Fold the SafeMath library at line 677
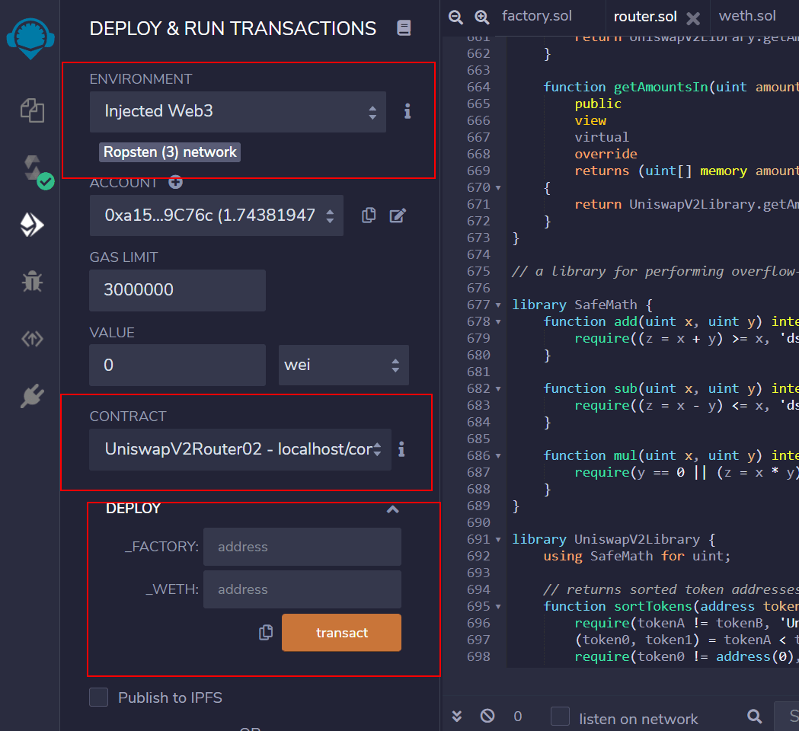The image size is (799, 731). coord(498,305)
